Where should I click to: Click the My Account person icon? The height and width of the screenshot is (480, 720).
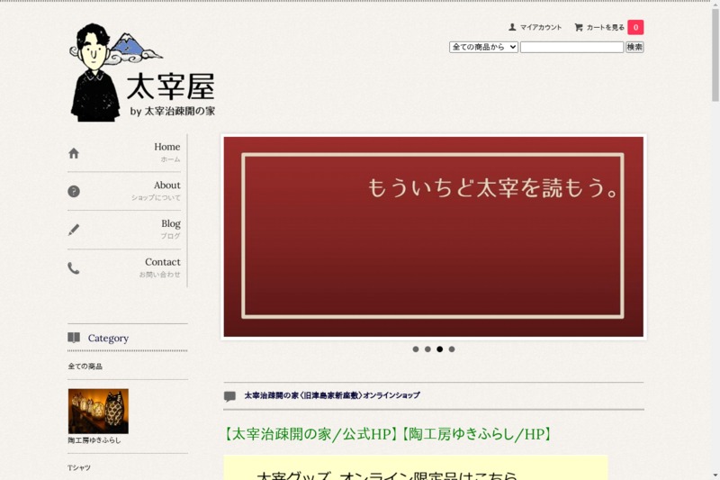pos(513,27)
